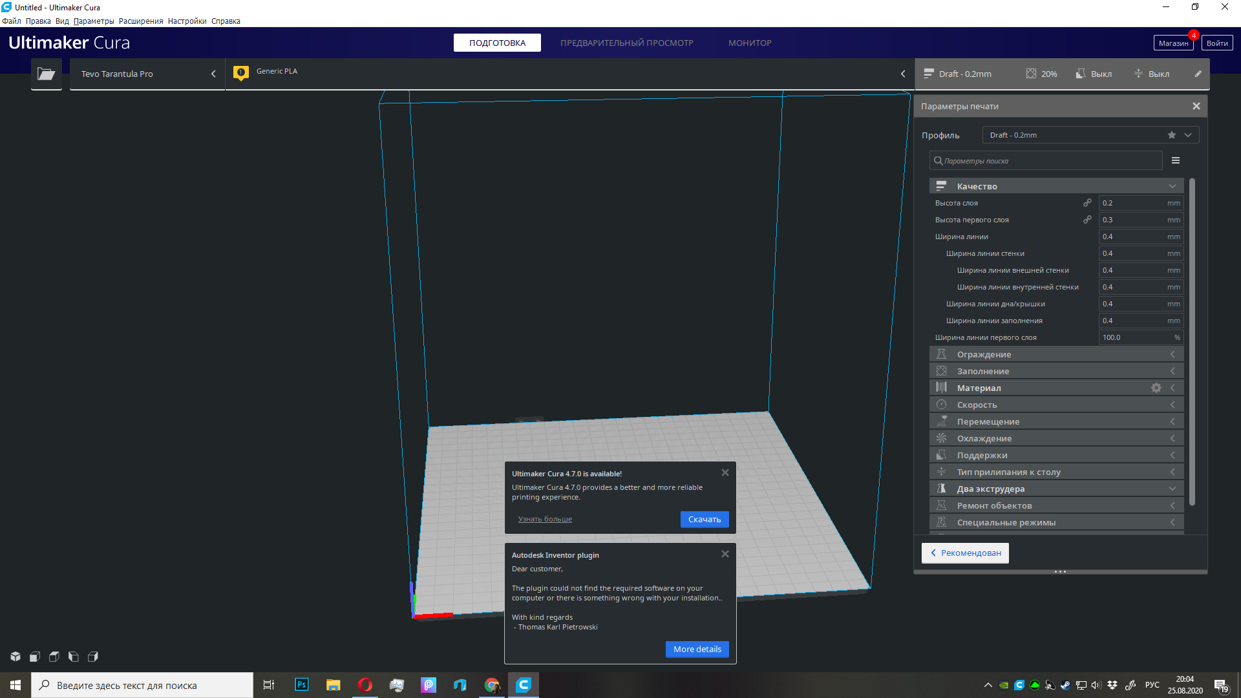The image size is (1241, 698).
Task: Click the pencil icon for custom profile
Action: (1198, 74)
